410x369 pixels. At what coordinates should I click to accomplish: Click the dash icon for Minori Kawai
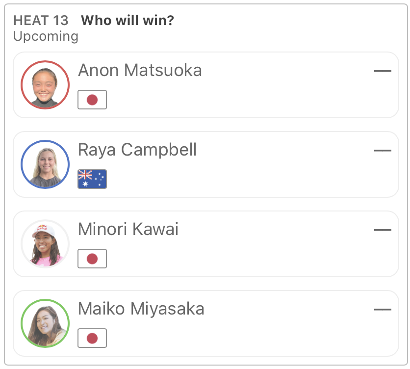click(x=383, y=230)
